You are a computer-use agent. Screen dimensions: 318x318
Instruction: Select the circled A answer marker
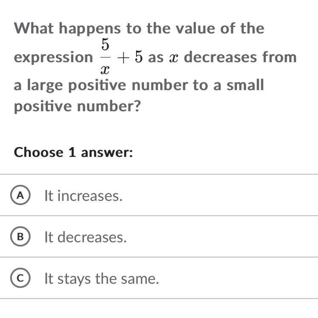tap(20, 195)
